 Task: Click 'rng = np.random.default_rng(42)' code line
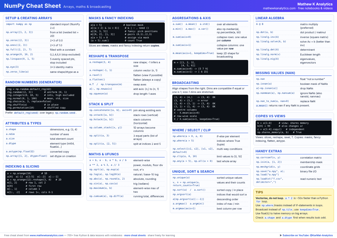[x=29, y=89]
